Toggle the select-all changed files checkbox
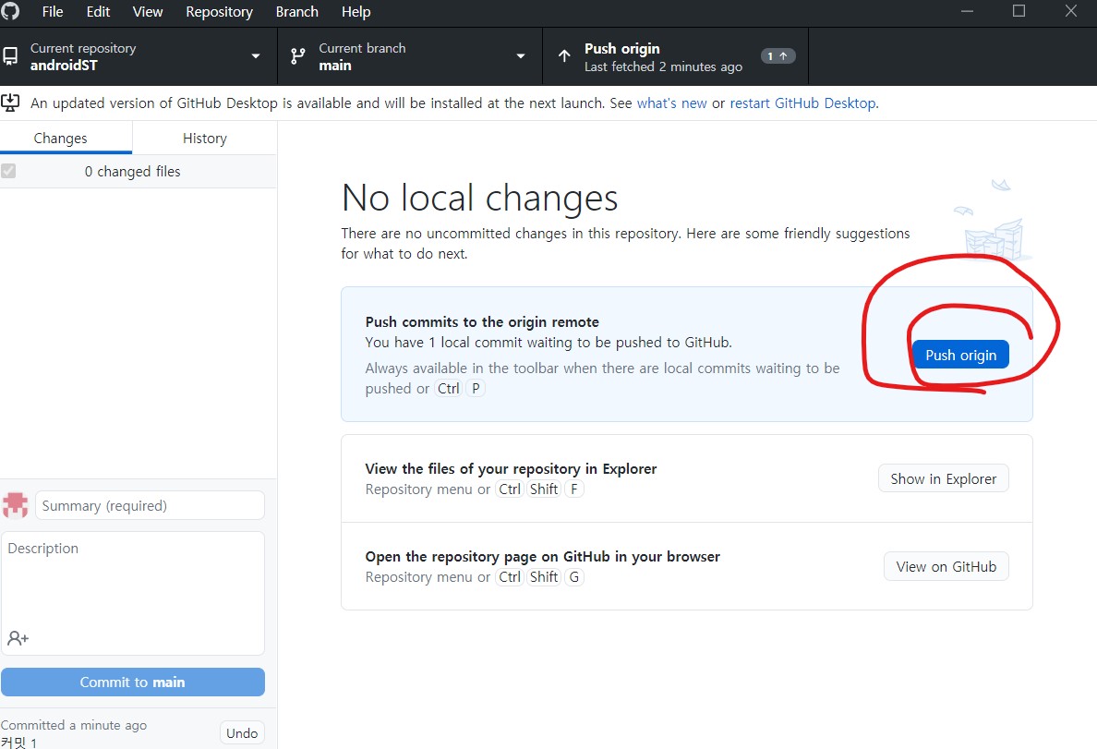The height and width of the screenshot is (749, 1097). tap(8, 171)
